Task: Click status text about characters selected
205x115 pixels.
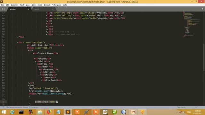Action: coord(22,107)
